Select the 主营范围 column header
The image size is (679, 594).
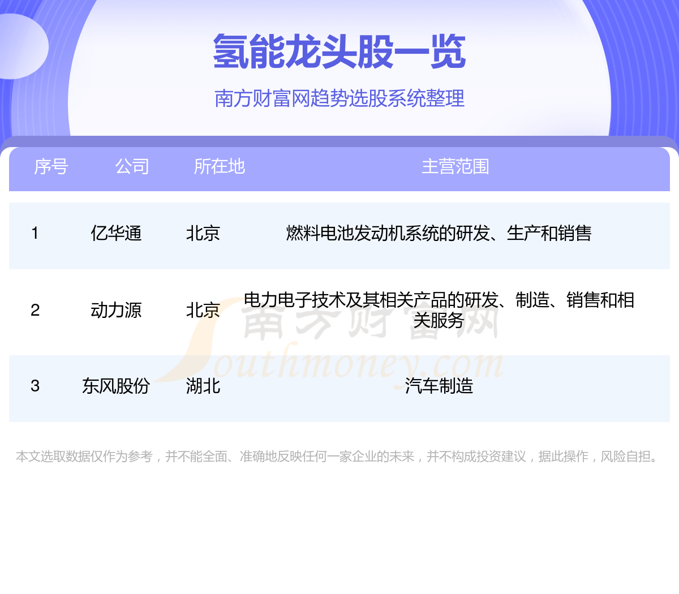455,166
